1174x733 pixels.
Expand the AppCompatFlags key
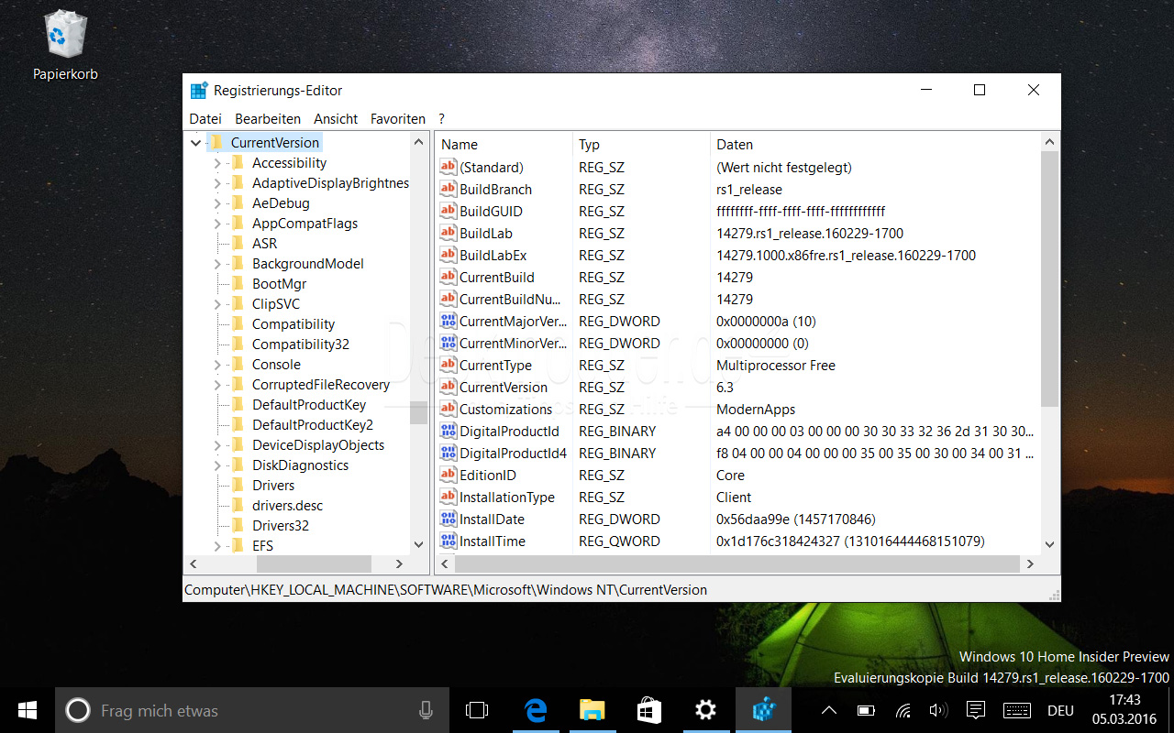[x=217, y=224]
